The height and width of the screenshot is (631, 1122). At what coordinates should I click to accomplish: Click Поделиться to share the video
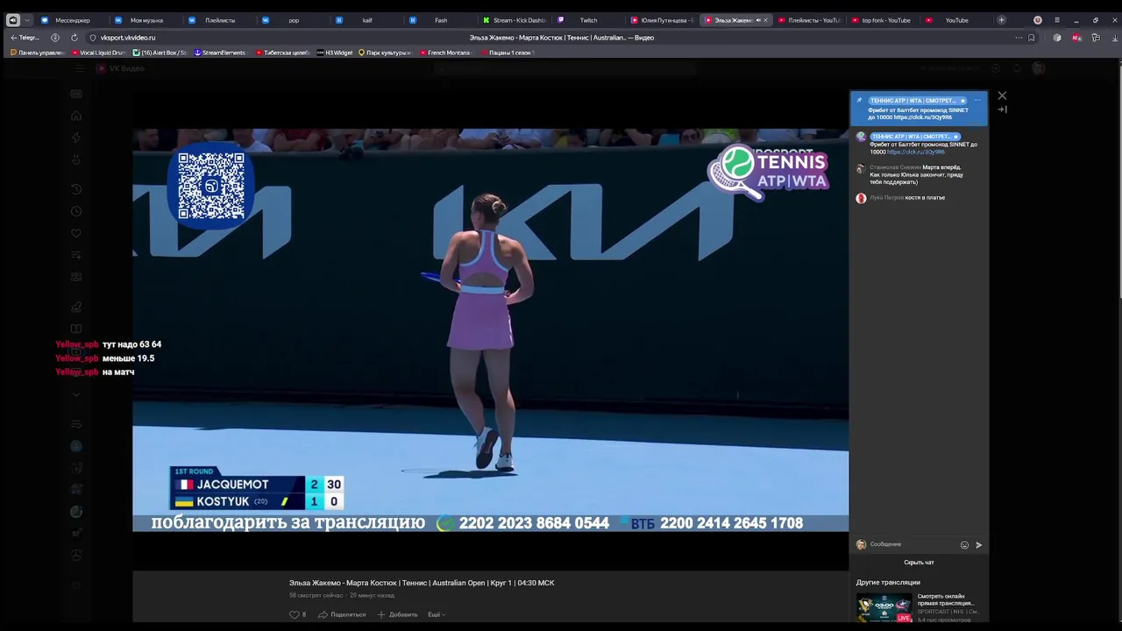342,614
